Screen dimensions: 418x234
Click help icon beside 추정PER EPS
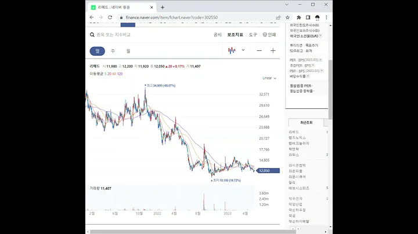[x=313, y=65]
